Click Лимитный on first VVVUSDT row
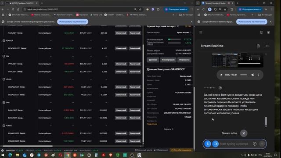Screen dimensions: 281x158 pyautogui.click(x=121, y=64)
